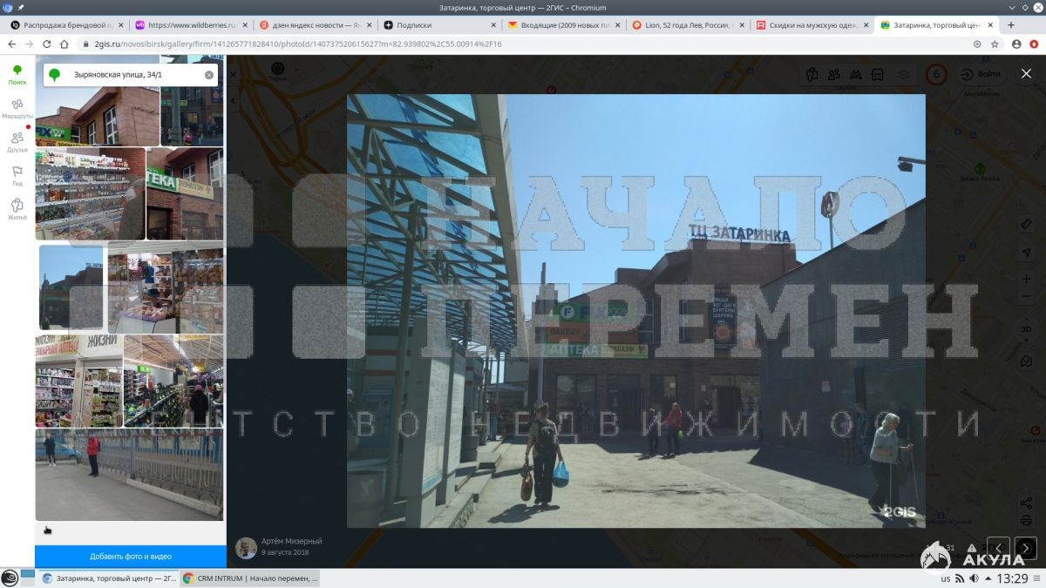
Task: Click the my-location arrow icon
Action: coord(1026,252)
